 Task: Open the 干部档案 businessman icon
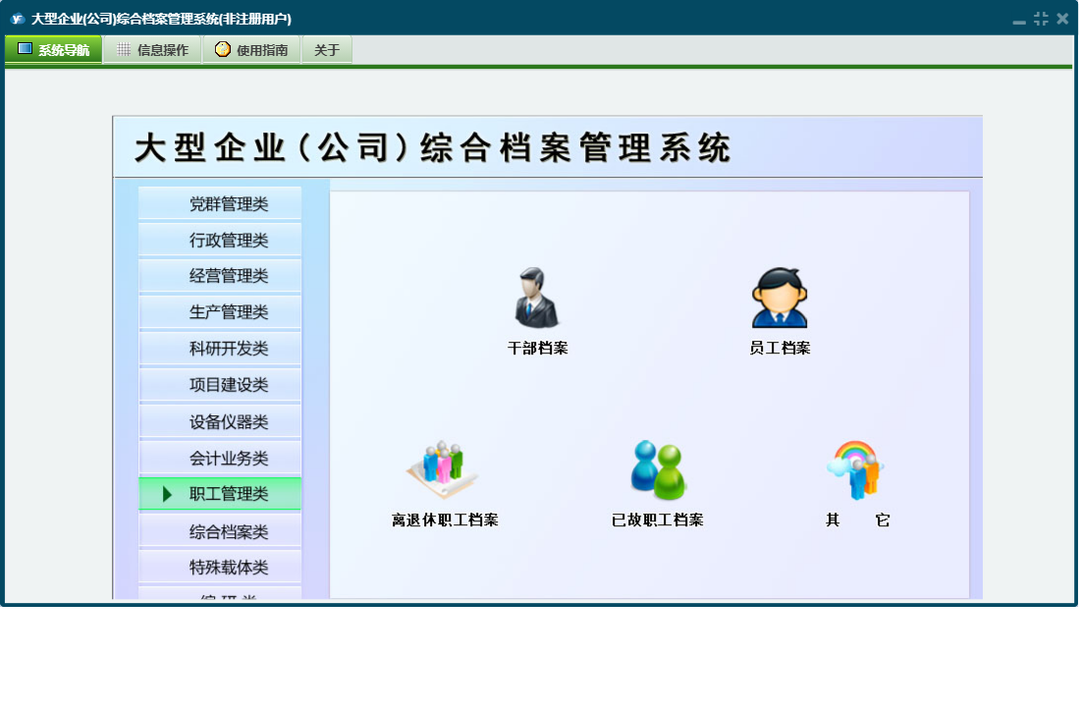536,298
